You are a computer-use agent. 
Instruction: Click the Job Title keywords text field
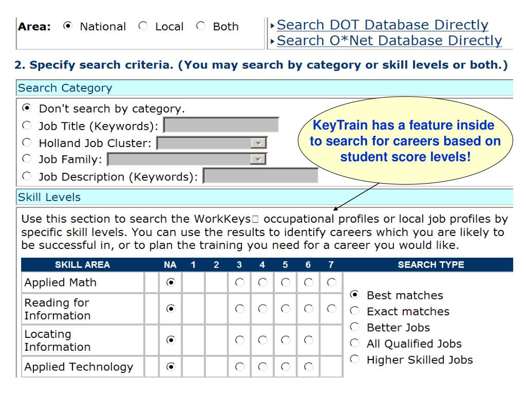point(221,125)
